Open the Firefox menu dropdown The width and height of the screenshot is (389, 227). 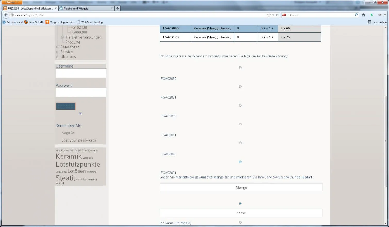[12, 2]
